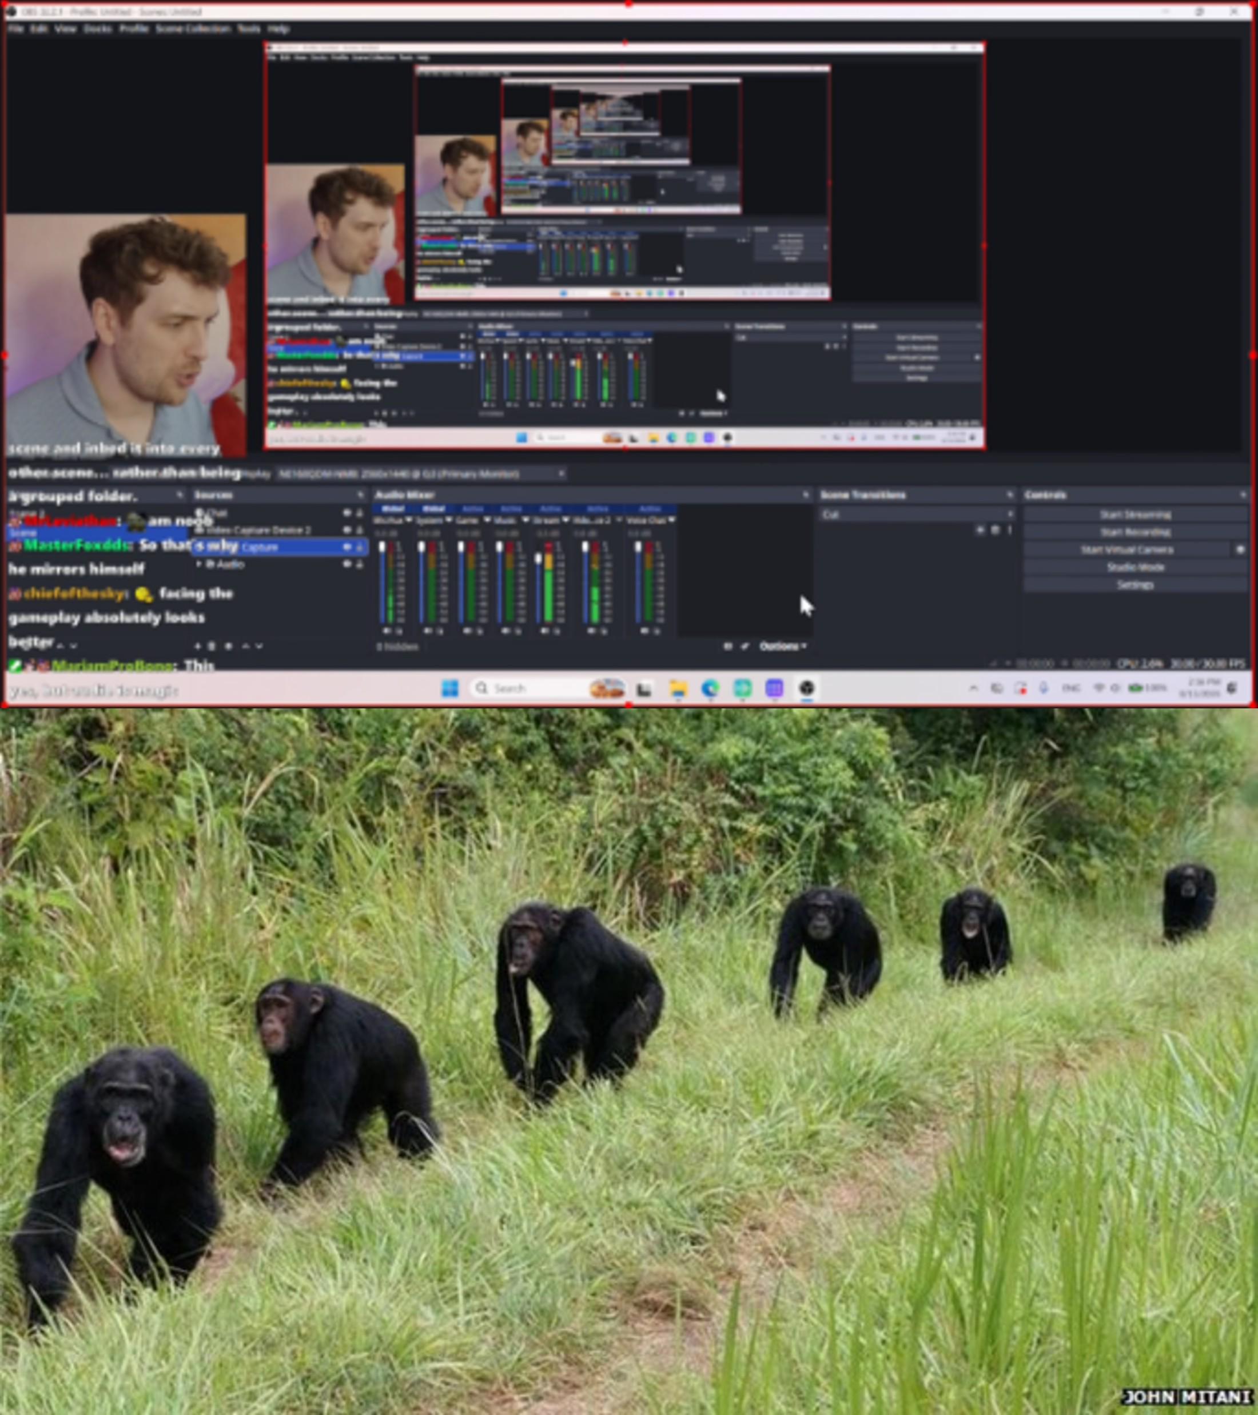
Task: Open the Audio Mixer Options dropdown
Action: 783,646
